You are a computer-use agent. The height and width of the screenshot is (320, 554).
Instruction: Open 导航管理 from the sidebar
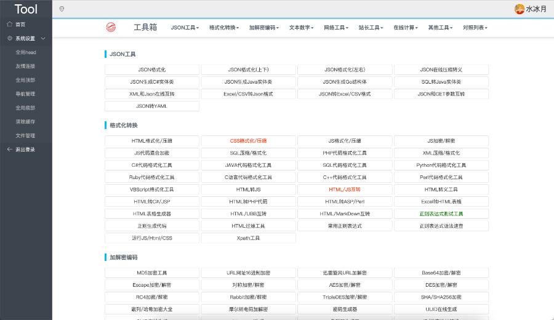25,94
